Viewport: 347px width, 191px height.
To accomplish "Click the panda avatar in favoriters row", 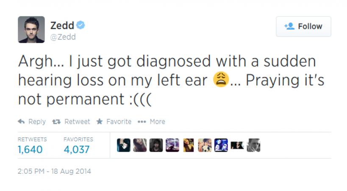I will [205, 145].
